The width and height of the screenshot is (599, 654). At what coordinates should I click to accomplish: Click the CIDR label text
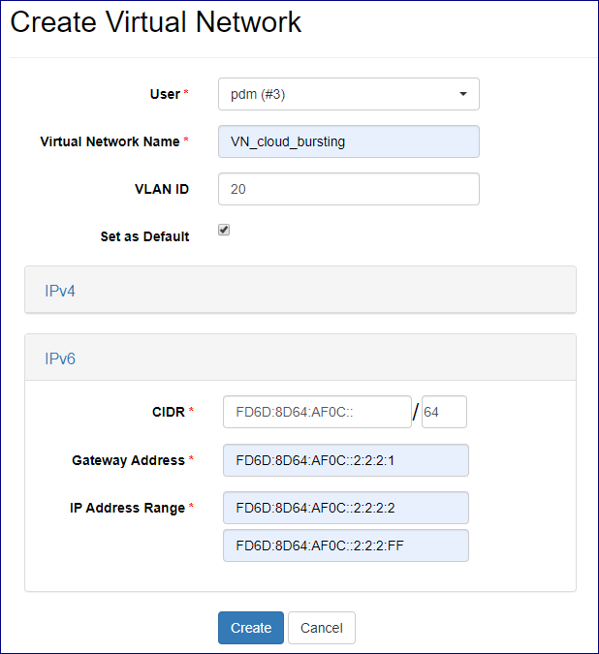click(161, 412)
